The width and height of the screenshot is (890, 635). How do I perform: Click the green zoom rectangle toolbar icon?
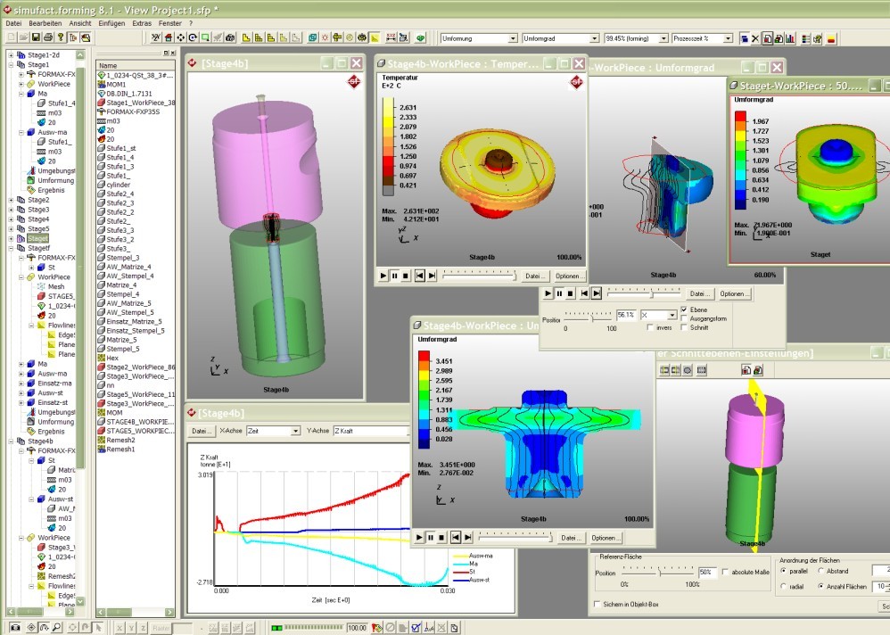[x=205, y=38]
